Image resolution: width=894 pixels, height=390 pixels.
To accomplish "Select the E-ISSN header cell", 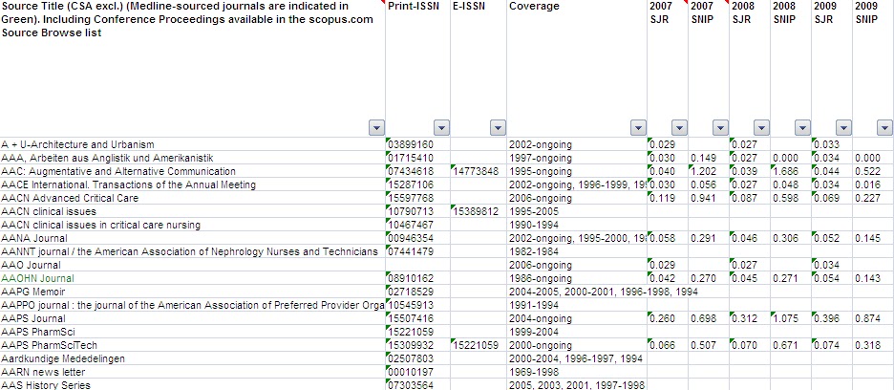I will click(478, 69).
